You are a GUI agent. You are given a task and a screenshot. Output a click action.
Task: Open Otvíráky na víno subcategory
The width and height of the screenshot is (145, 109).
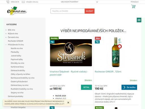click(18, 63)
